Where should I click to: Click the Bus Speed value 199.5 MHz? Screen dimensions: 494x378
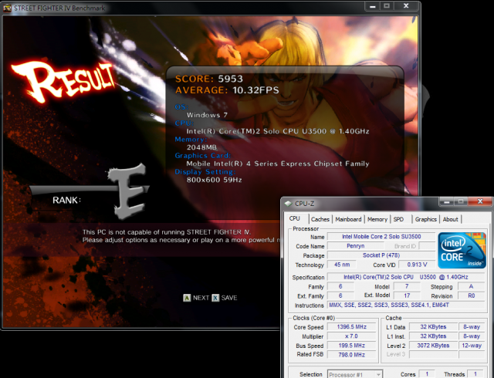pyautogui.click(x=352, y=346)
